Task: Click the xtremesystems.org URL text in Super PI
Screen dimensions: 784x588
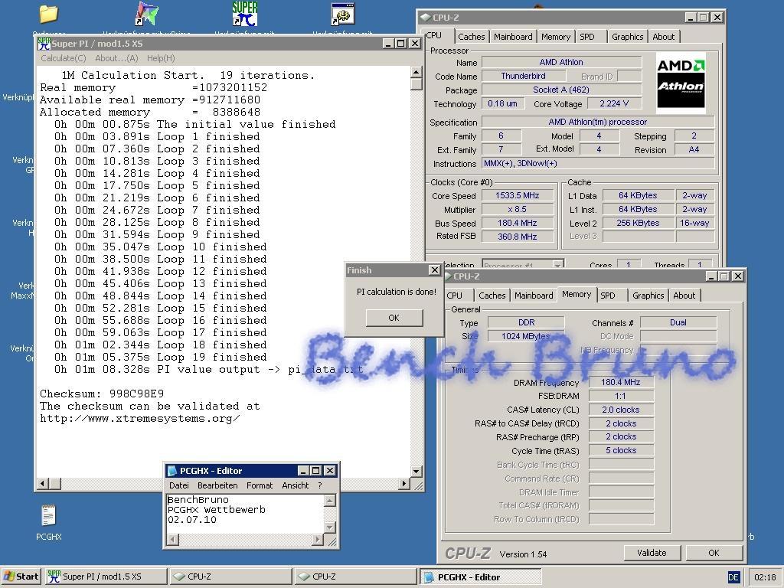Action: pyautogui.click(x=140, y=419)
